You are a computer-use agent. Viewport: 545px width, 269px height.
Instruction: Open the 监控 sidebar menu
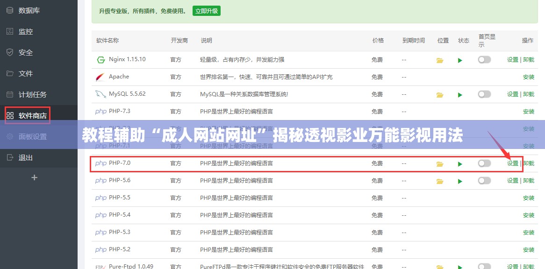(26, 32)
